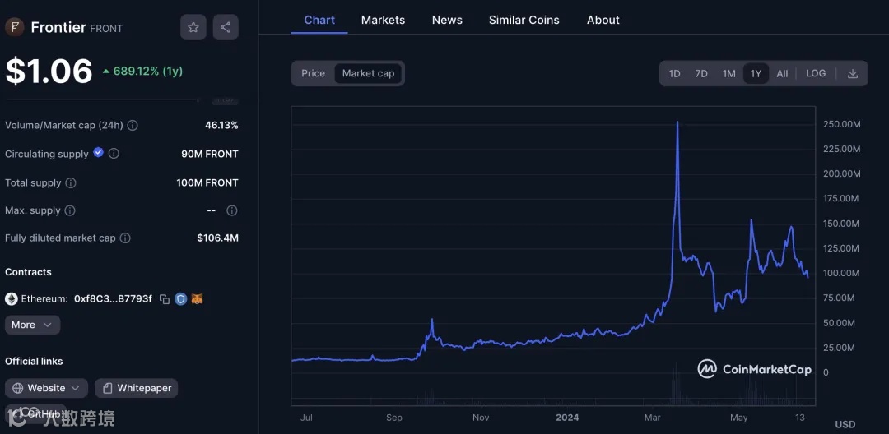Expand the More contracts dropdown
889x434 pixels.
click(x=32, y=325)
